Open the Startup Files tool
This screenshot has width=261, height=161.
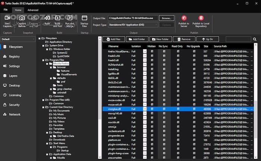point(84,18)
